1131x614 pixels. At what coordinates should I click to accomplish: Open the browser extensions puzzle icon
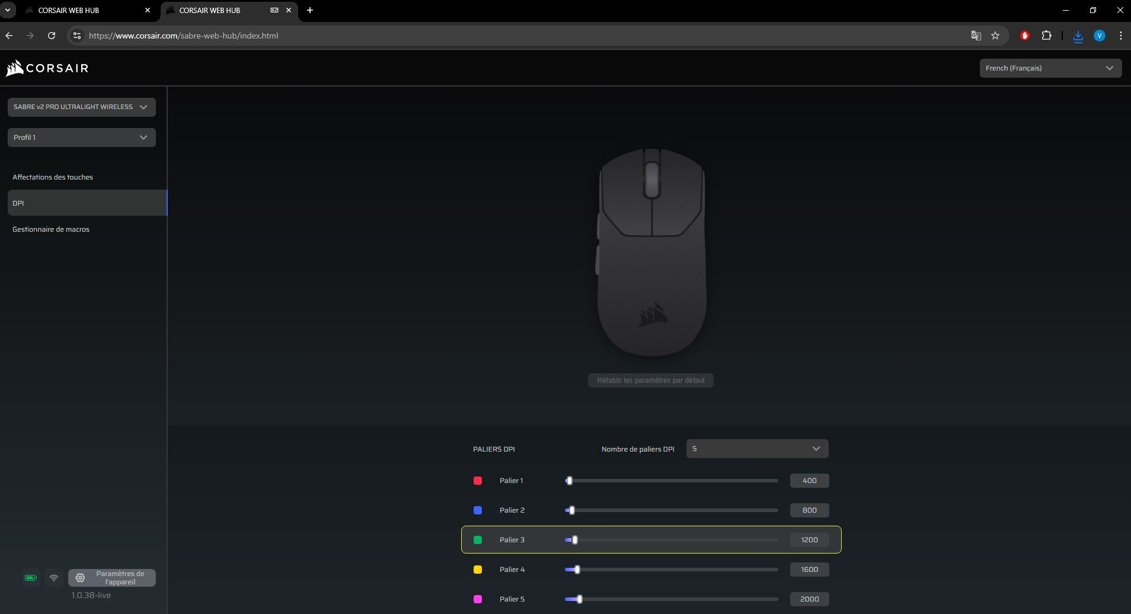pos(1047,36)
